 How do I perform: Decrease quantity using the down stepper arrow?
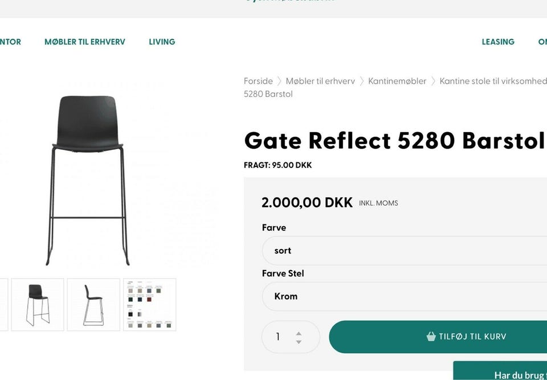click(x=299, y=341)
